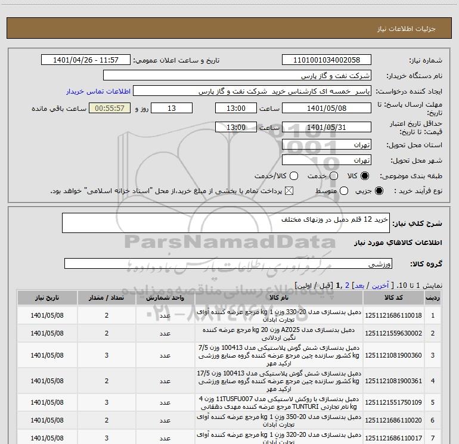Click the TUNTURI dumbbell item name
This screenshot has height=444, width=459.
pos(279,403)
